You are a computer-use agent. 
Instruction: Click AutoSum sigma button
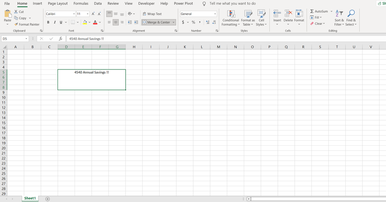point(319,11)
